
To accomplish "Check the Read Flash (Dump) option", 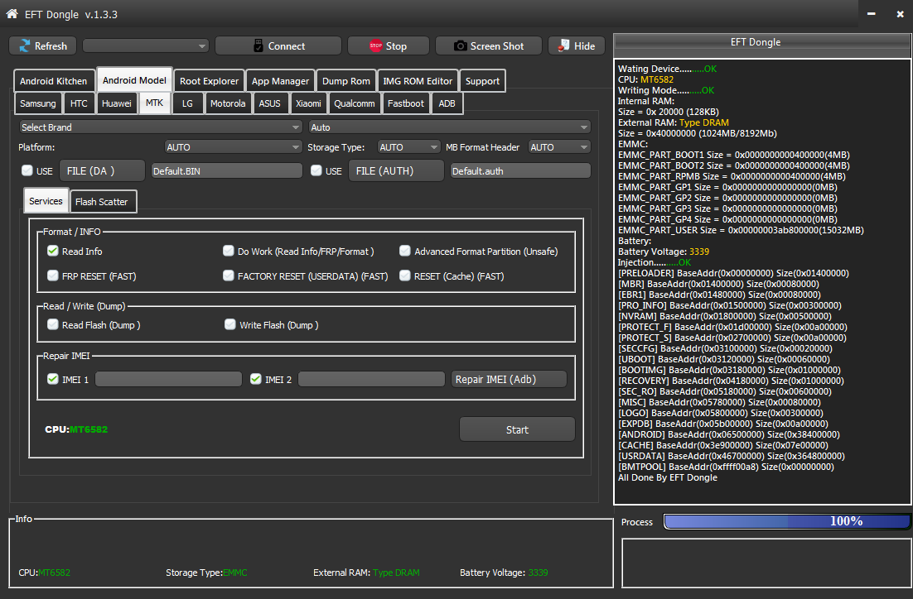I will point(53,324).
